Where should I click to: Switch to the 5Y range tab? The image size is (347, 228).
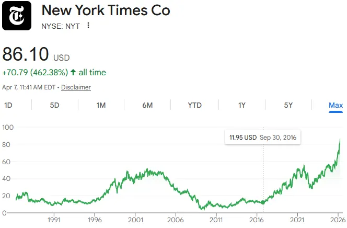click(288, 105)
